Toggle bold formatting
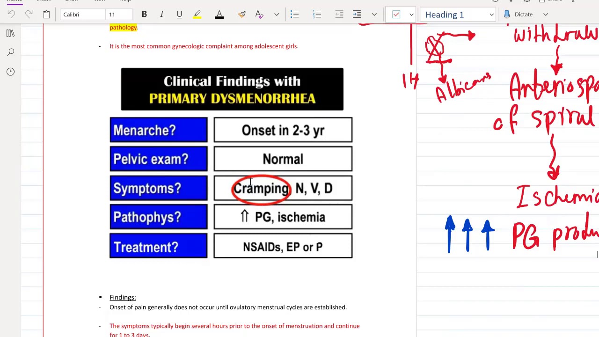This screenshot has width=599, height=337. [x=144, y=15]
